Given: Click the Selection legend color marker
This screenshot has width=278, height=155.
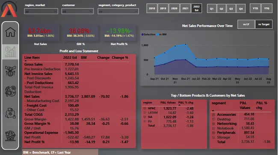Looking at the screenshot, I should pyautogui.click(x=142, y=34).
